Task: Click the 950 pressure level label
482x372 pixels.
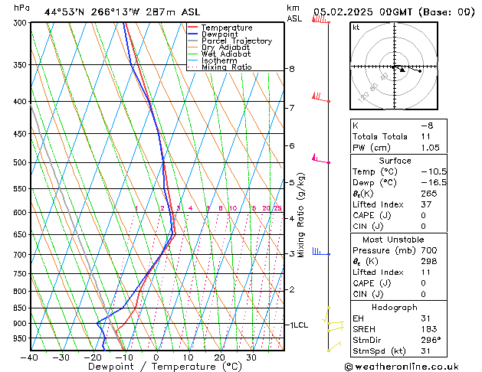Action: point(21,338)
